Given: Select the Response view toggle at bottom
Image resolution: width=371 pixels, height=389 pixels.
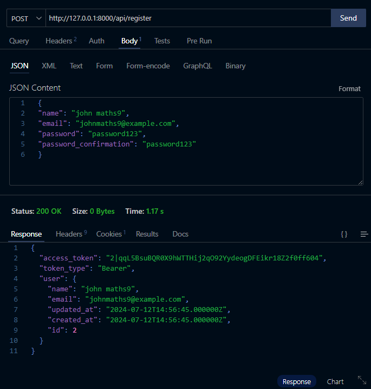Looking at the screenshot, I should point(297,381).
